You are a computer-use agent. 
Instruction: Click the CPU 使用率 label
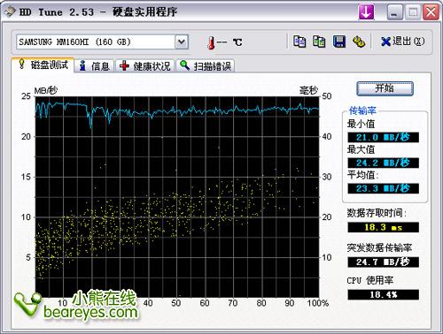[370, 280]
